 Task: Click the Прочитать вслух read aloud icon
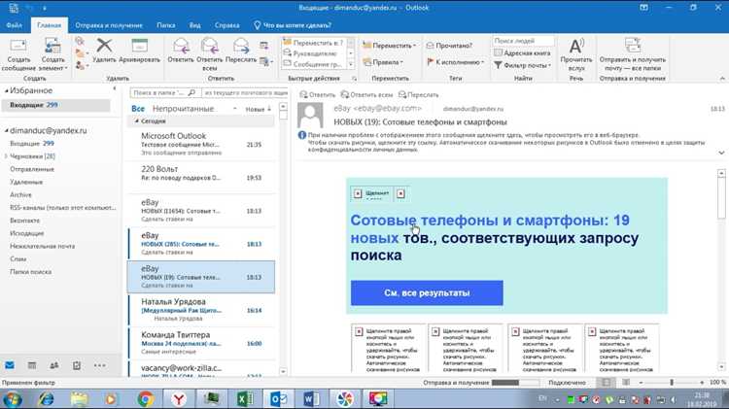[x=576, y=46]
